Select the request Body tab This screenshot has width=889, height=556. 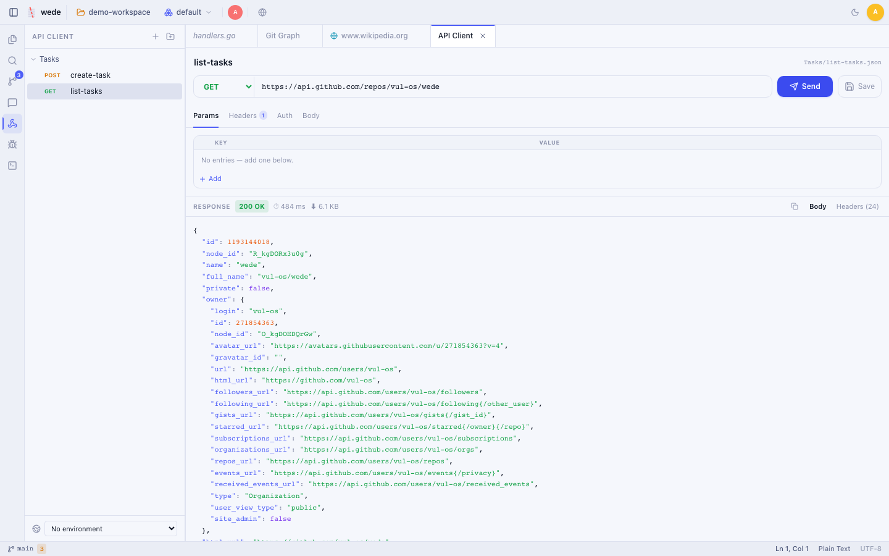coord(311,116)
